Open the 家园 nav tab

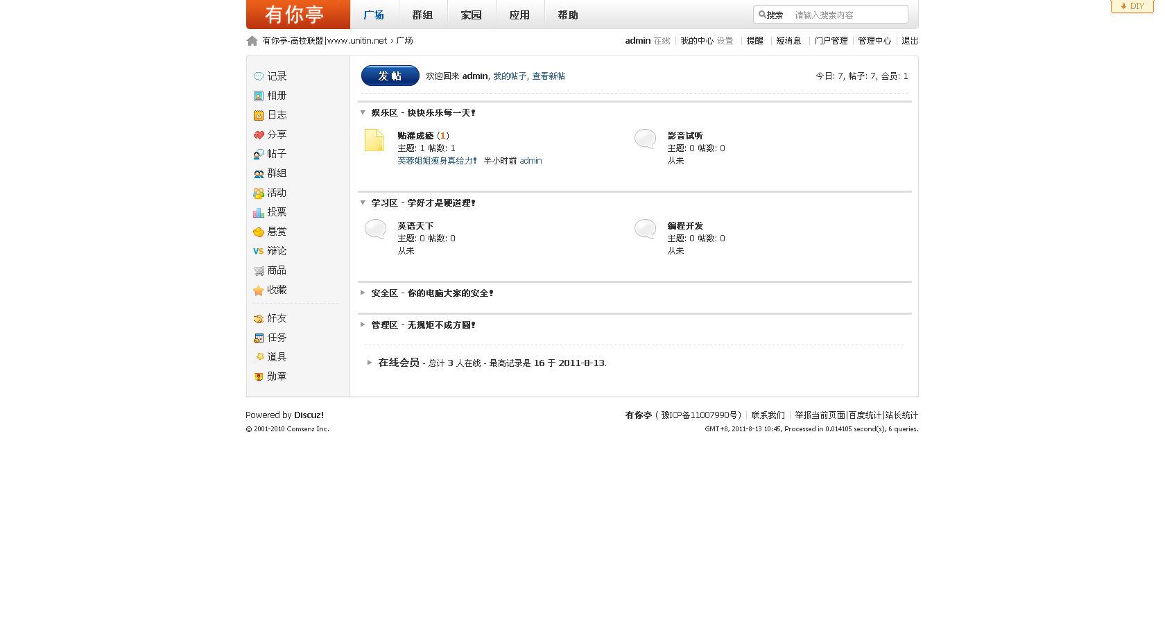pos(472,15)
